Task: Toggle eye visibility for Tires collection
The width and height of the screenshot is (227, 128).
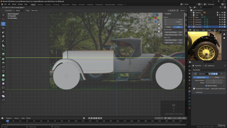Action: tap(222, 15)
